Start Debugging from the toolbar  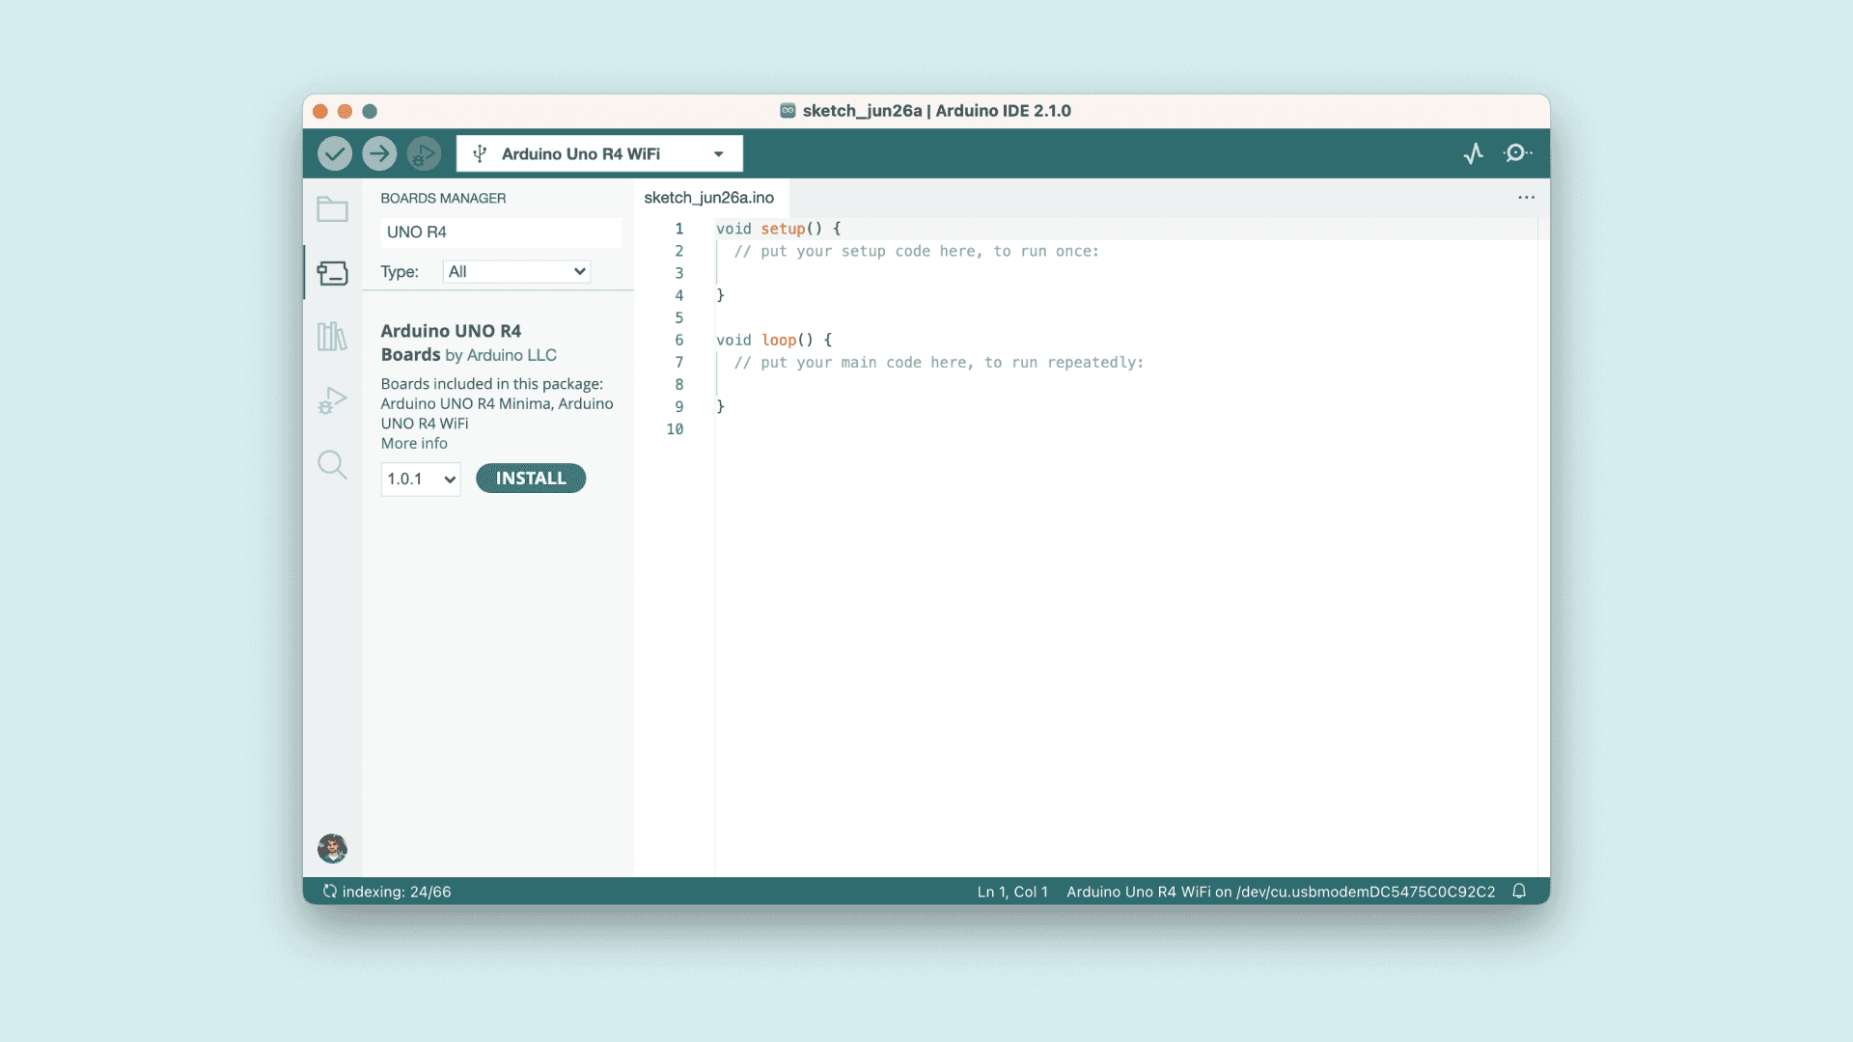point(424,153)
